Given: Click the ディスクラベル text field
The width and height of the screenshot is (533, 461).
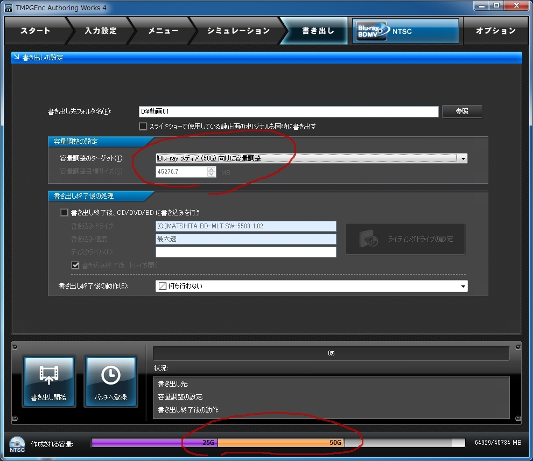Looking at the screenshot, I should pyautogui.click(x=246, y=252).
